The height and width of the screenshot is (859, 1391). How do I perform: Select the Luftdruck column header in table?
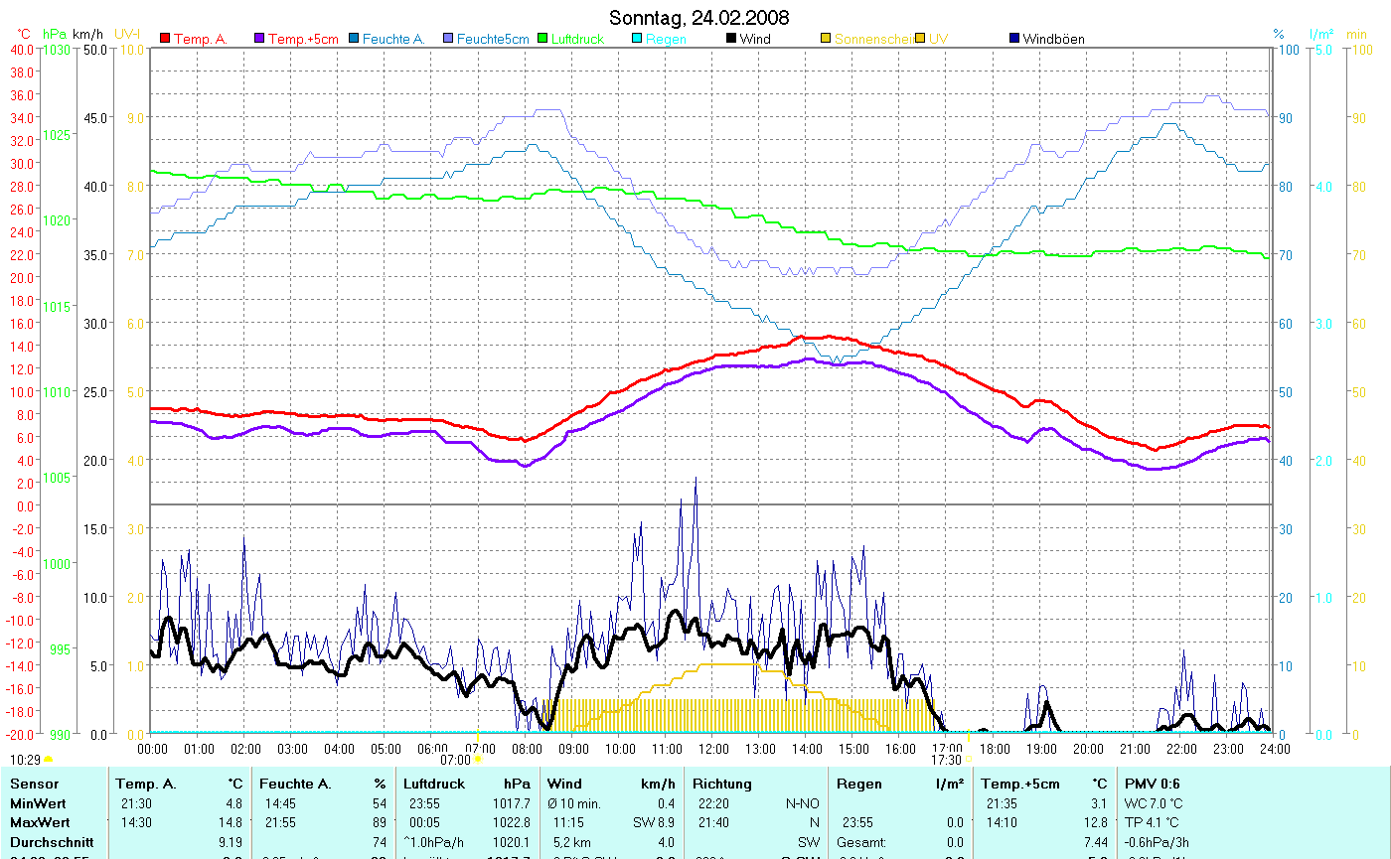[x=433, y=784]
